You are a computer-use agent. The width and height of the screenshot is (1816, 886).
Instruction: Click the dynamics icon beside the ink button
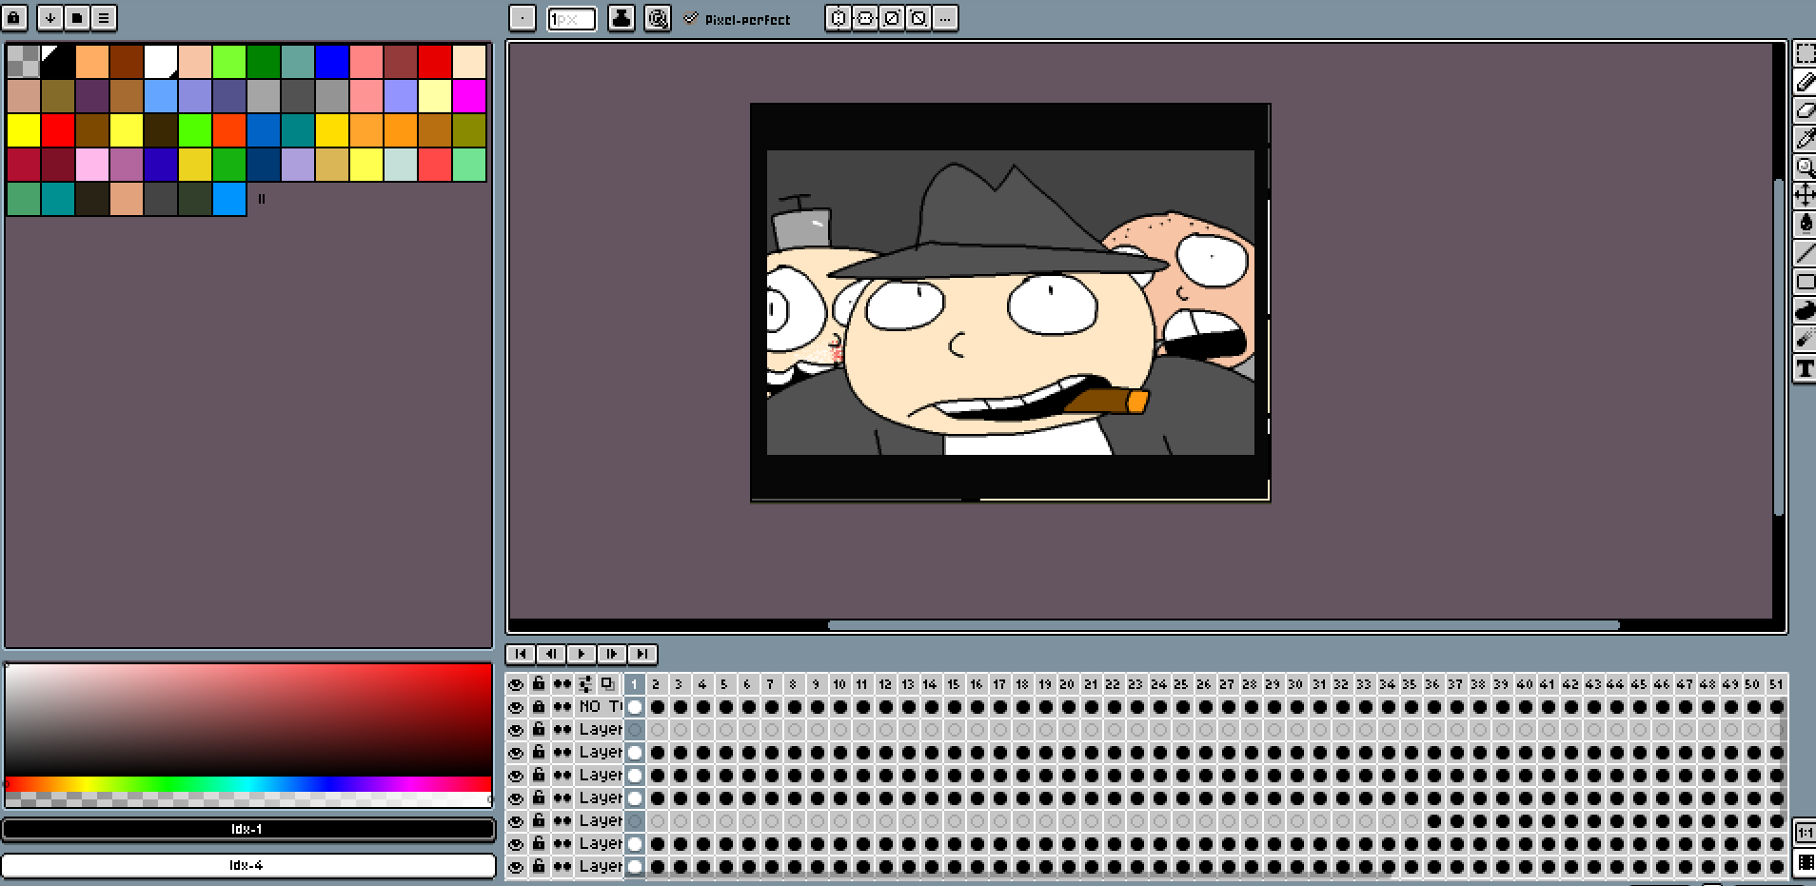pos(658,18)
